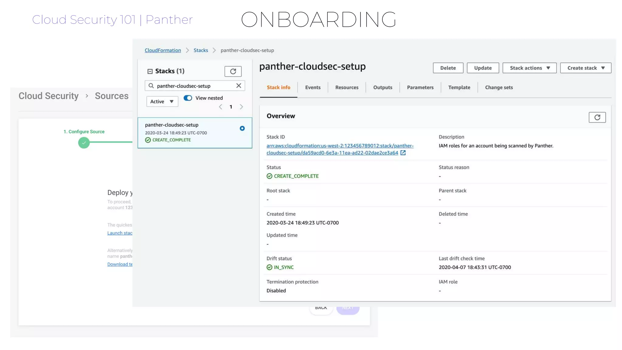622x350 pixels.
Task: Open Stack ID external link icon
Action: pyautogui.click(x=403, y=153)
